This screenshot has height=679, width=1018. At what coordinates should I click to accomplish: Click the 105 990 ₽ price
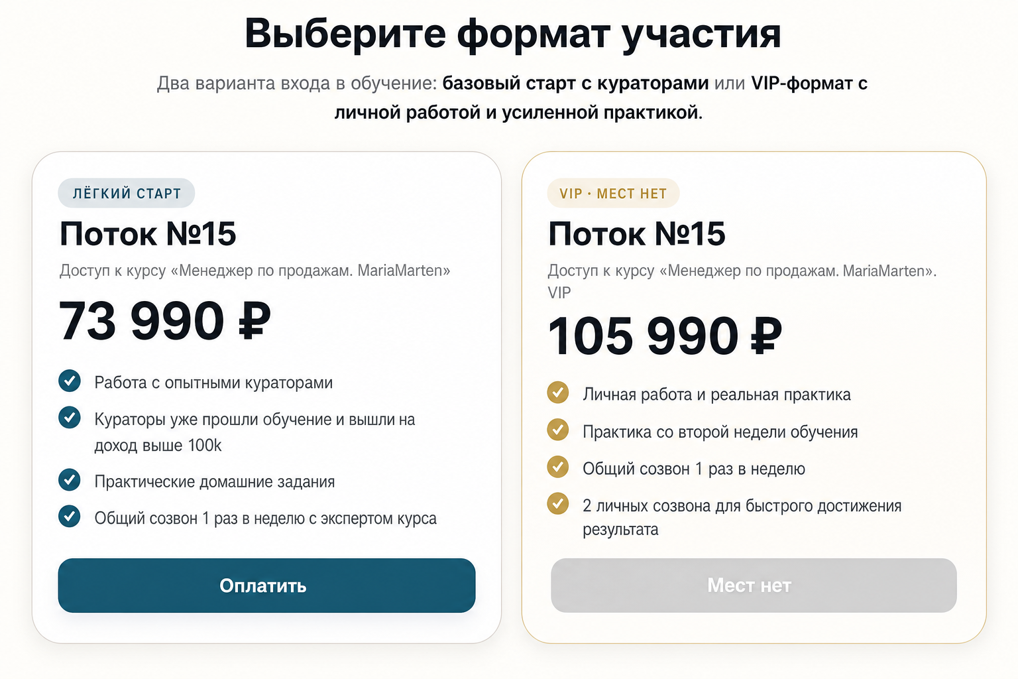tap(665, 336)
